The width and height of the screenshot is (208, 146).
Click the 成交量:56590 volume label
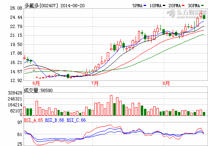38,90
